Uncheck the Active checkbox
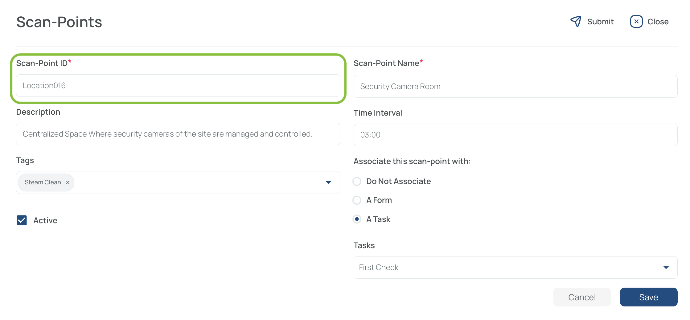The height and width of the screenshot is (320, 690). pyautogui.click(x=22, y=220)
